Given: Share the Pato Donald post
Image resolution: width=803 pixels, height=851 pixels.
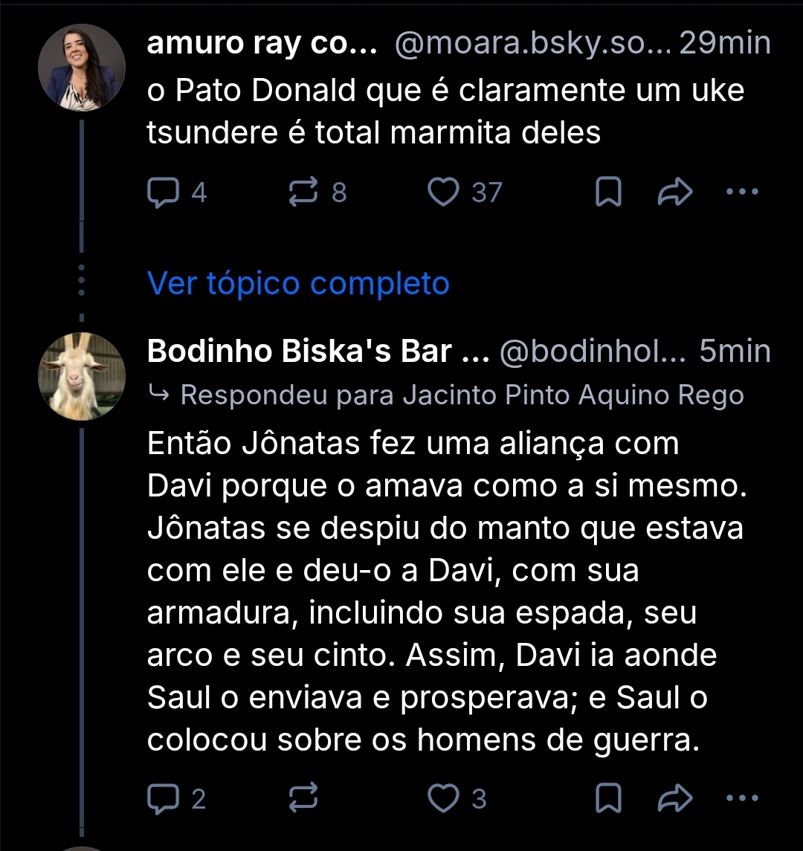Looking at the screenshot, I should coord(675,193).
